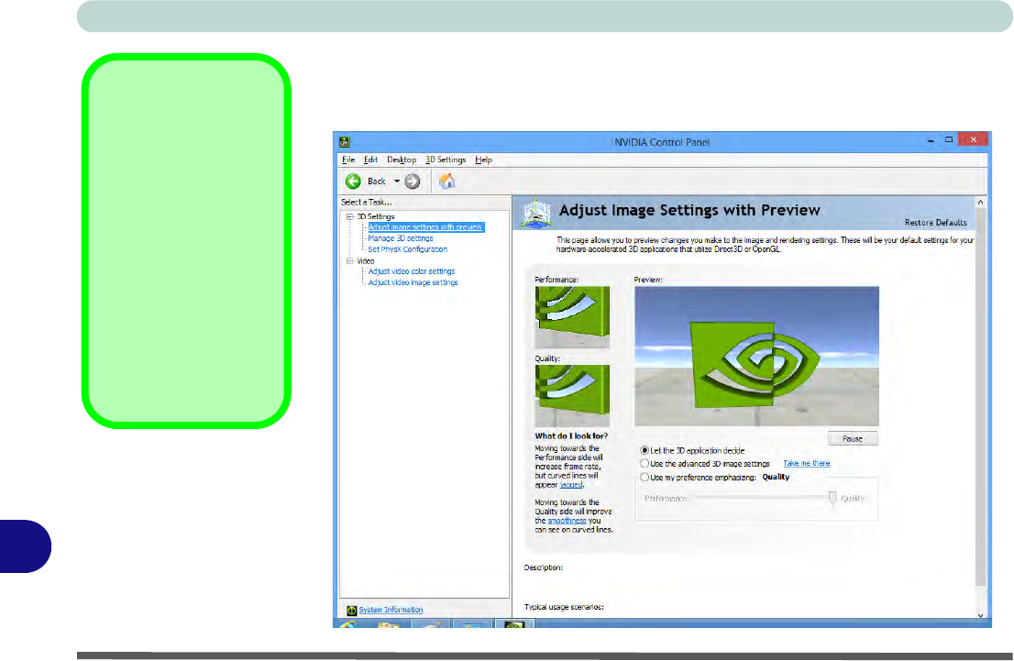Select Set PhysX Configuration task
Image resolution: width=1014 pixels, height=661 pixels.
(x=407, y=249)
